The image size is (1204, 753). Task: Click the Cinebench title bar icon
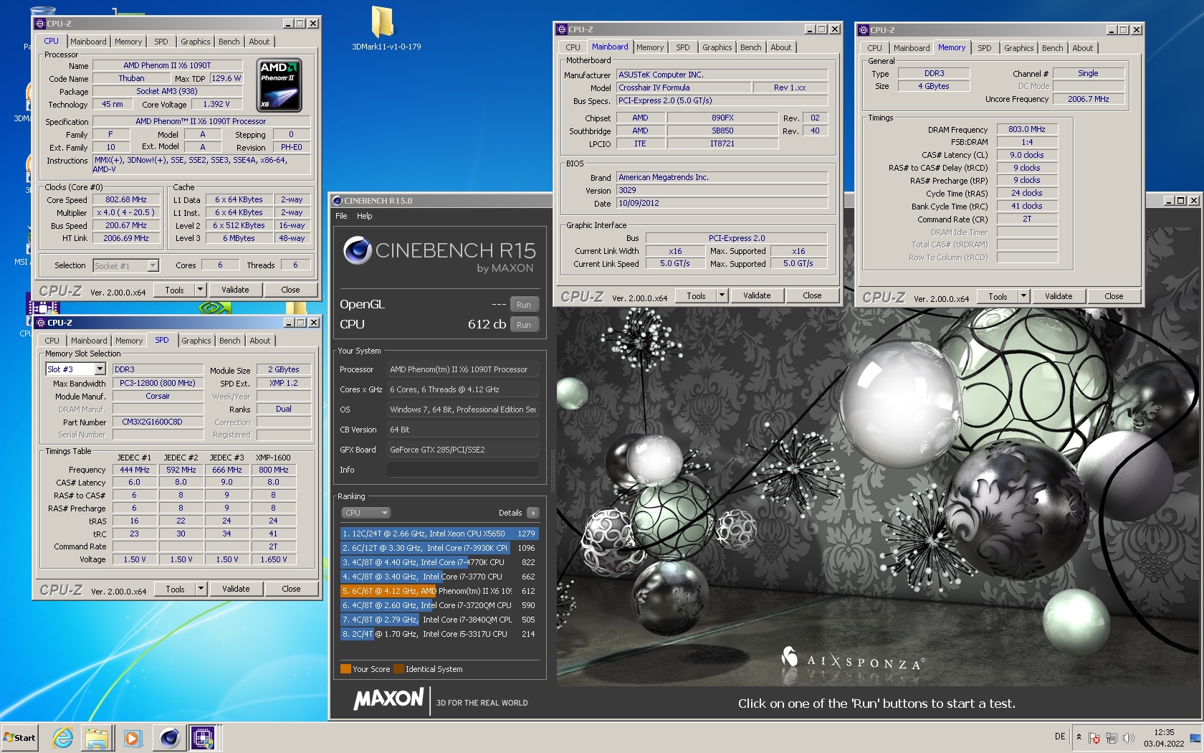(x=337, y=201)
